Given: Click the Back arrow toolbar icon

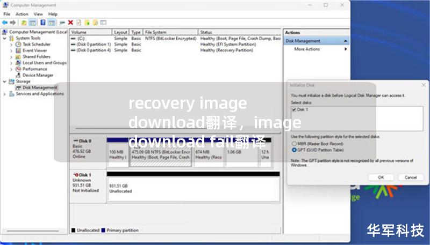Looking at the screenshot, I should tap(5, 23).
